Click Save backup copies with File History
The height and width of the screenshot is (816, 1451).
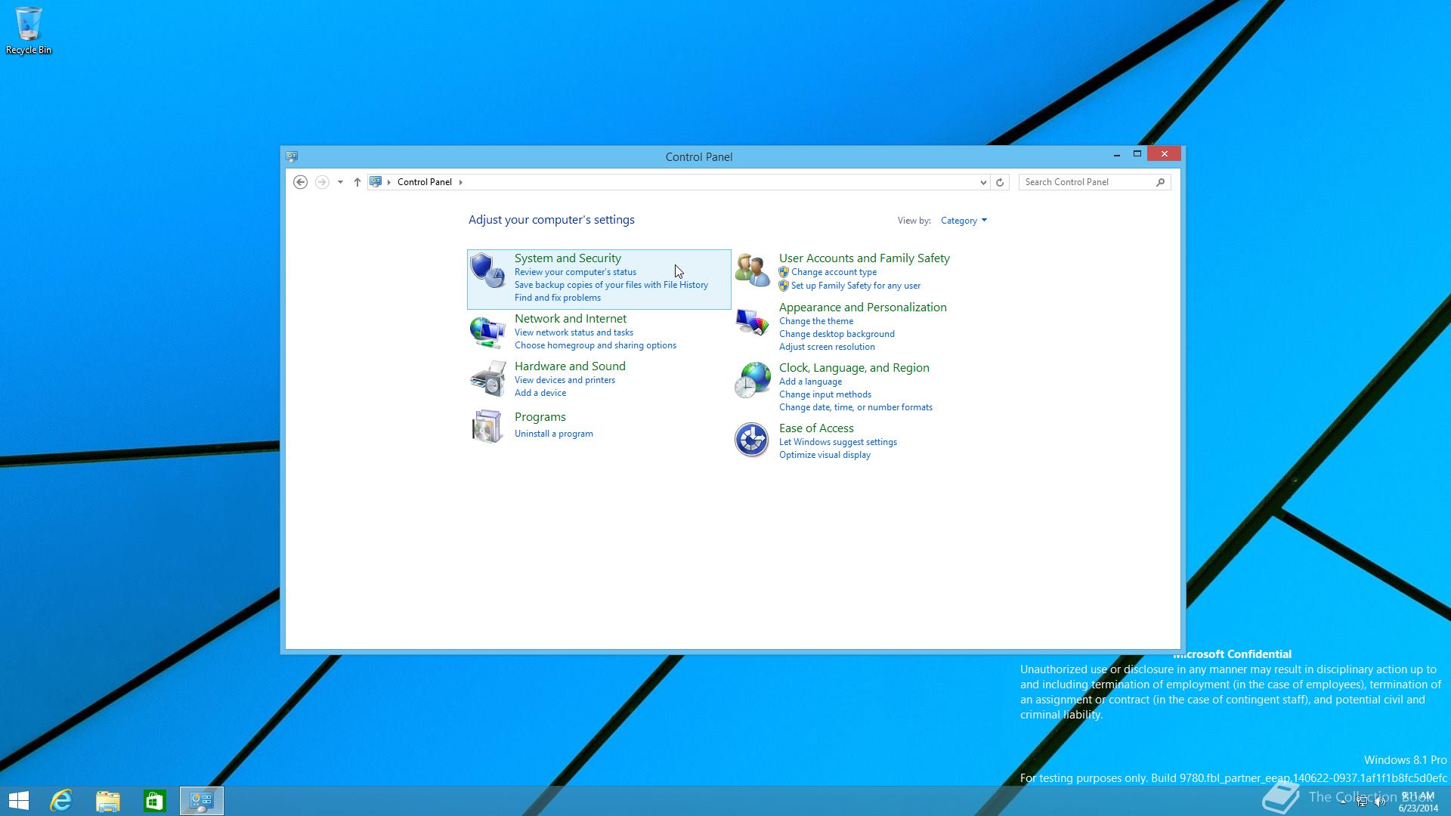point(611,285)
